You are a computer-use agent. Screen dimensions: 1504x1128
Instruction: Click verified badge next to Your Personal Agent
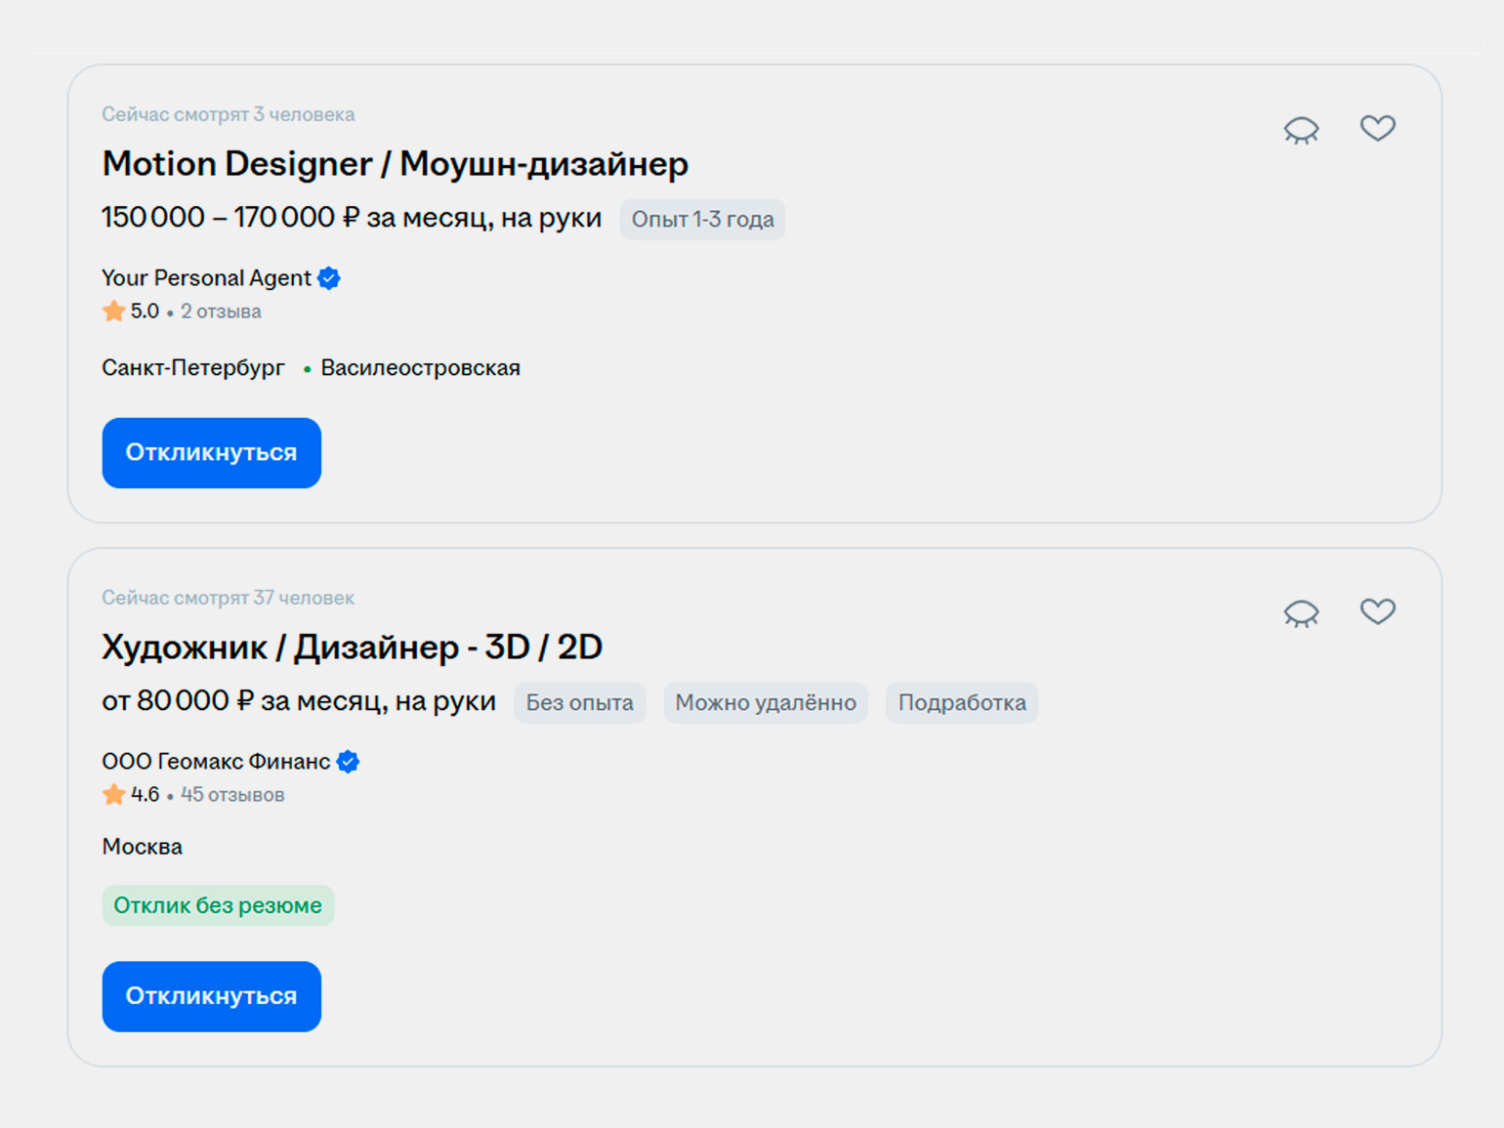click(x=329, y=278)
